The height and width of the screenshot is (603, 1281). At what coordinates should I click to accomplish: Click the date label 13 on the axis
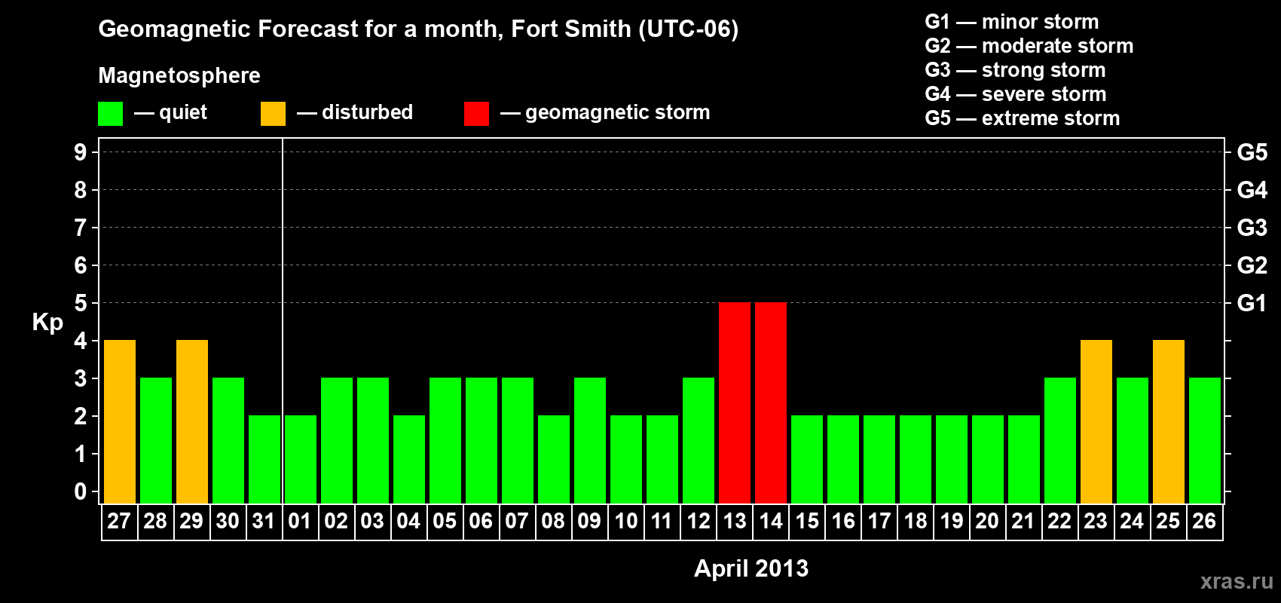735,521
